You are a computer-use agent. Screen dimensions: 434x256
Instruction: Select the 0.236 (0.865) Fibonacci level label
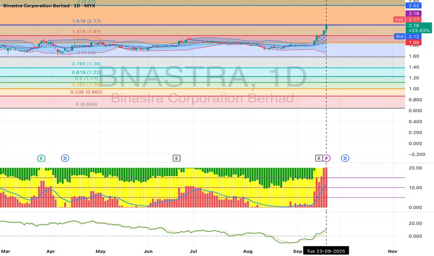coord(86,92)
